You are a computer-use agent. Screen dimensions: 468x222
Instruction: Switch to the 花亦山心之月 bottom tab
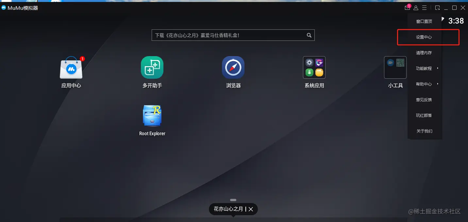(228, 209)
